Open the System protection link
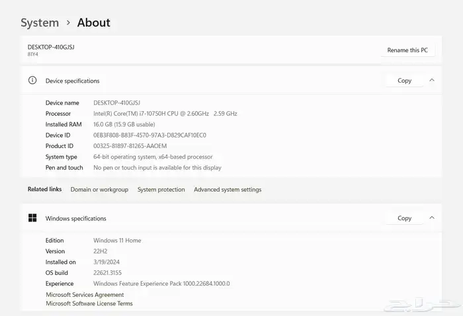463x316 pixels. [x=161, y=190]
